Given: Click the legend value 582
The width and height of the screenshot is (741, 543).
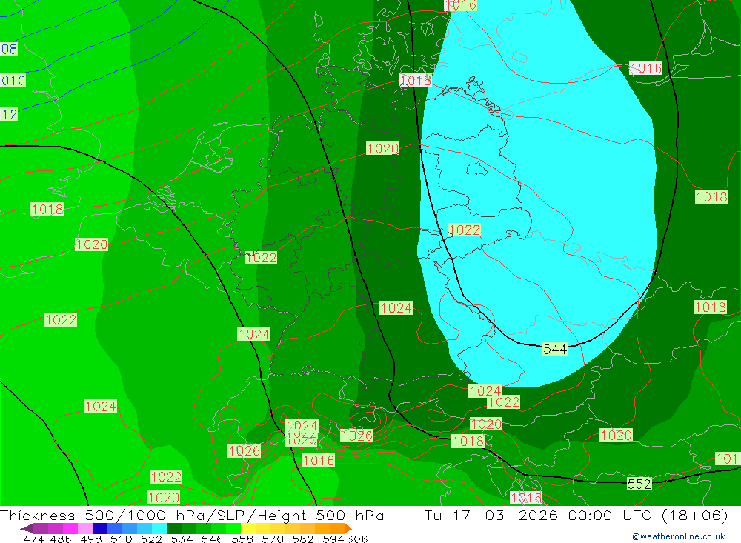Looking at the screenshot, I should pos(303,539).
